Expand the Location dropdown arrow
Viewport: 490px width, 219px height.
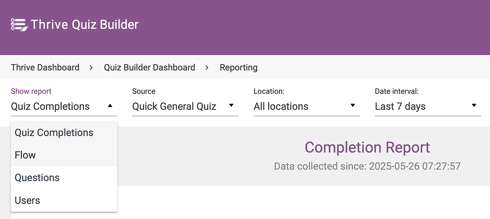pyautogui.click(x=353, y=106)
